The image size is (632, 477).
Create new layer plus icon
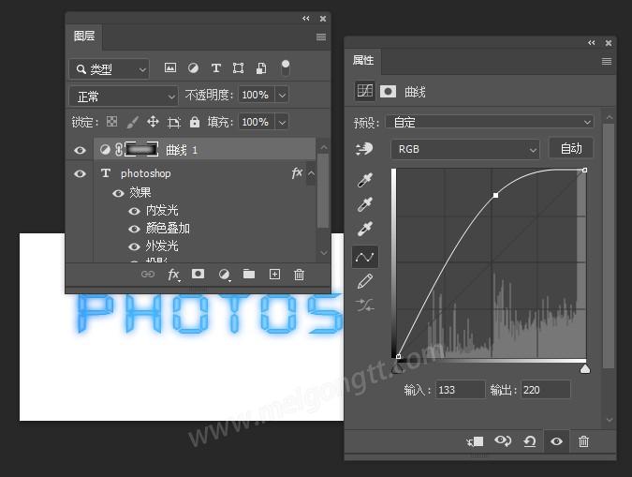coord(274,275)
